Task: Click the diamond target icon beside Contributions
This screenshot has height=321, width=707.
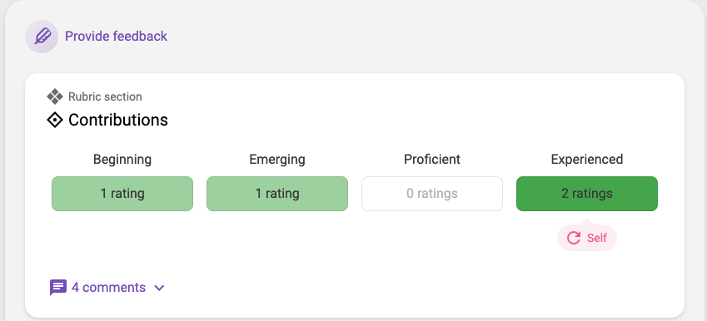Action: click(55, 121)
